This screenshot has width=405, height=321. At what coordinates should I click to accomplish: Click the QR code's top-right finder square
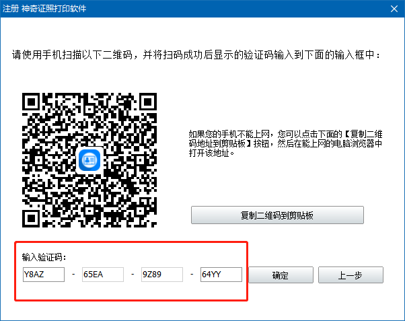tap(147, 102)
